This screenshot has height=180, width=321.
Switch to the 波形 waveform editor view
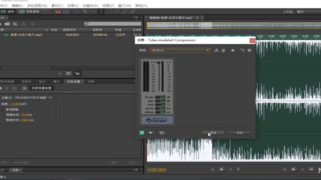click(x=8, y=12)
